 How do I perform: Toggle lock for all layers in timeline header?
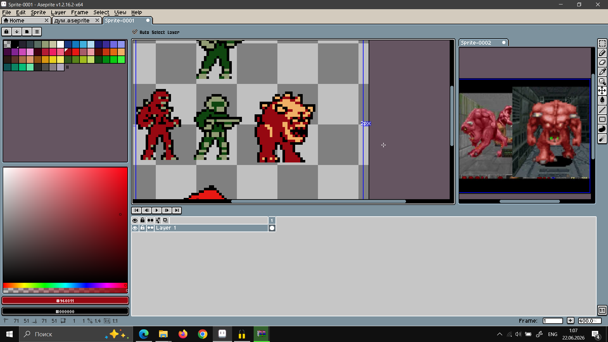[x=142, y=220]
